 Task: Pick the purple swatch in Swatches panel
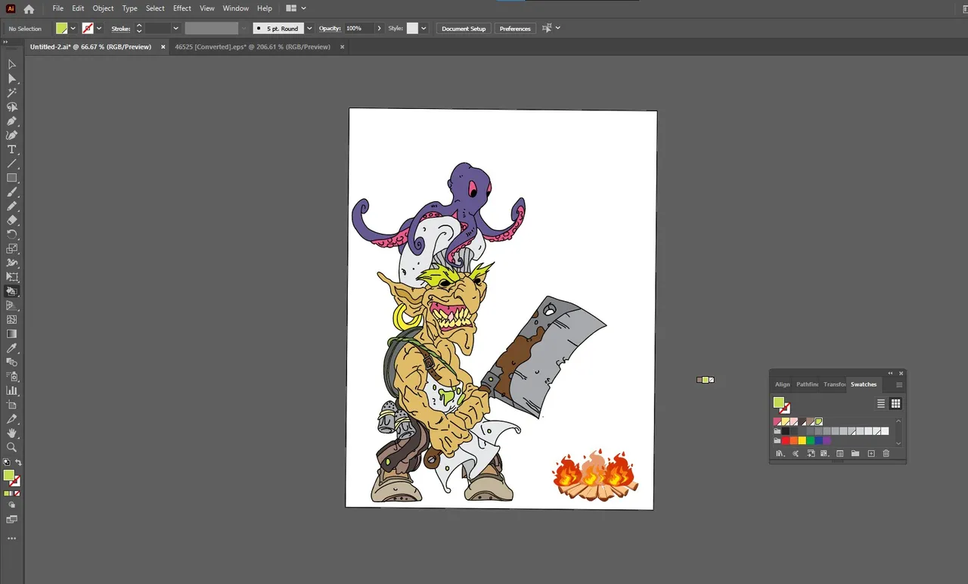pos(827,440)
